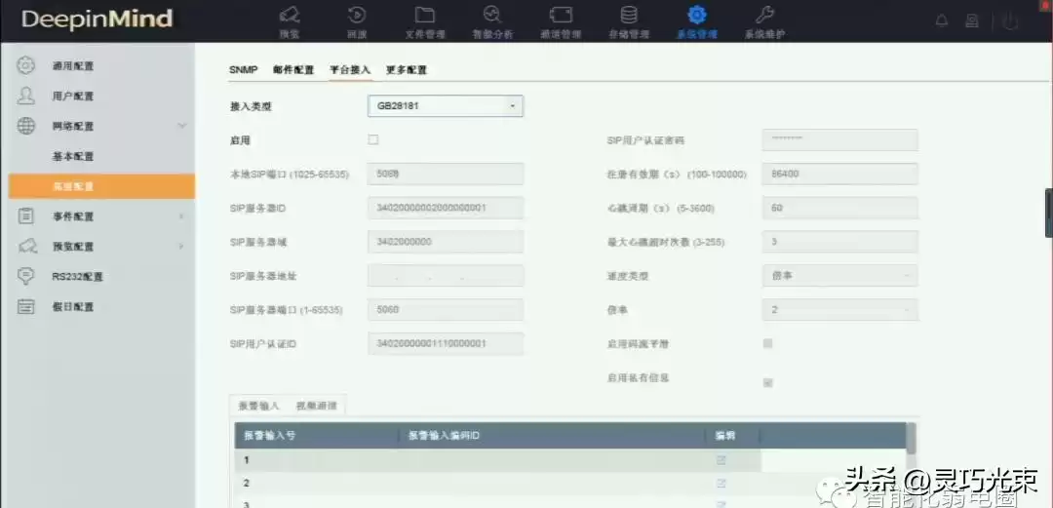The image size is (1053, 508).
Task: Click the SIP用户认证ID field
Action: point(446,343)
